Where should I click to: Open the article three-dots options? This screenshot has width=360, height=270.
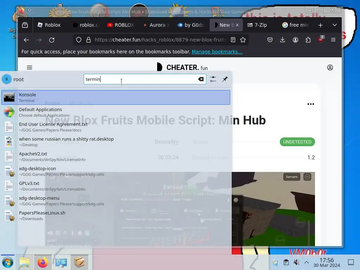pyautogui.click(x=311, y=104)
